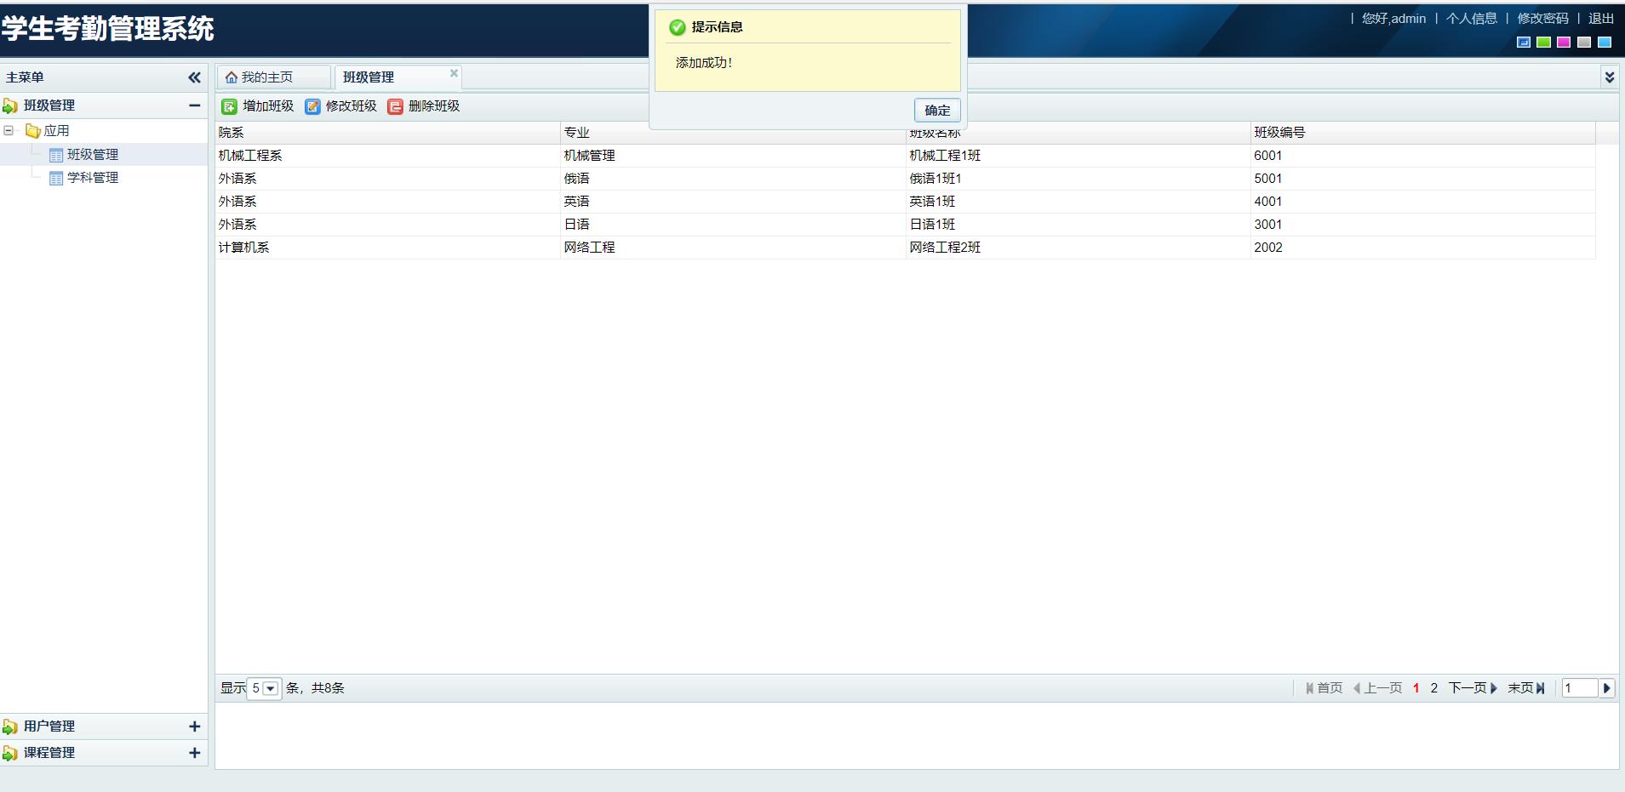Click class number 2002
The width and height of the screenshot is (1625, 792).
[1267, 248]
